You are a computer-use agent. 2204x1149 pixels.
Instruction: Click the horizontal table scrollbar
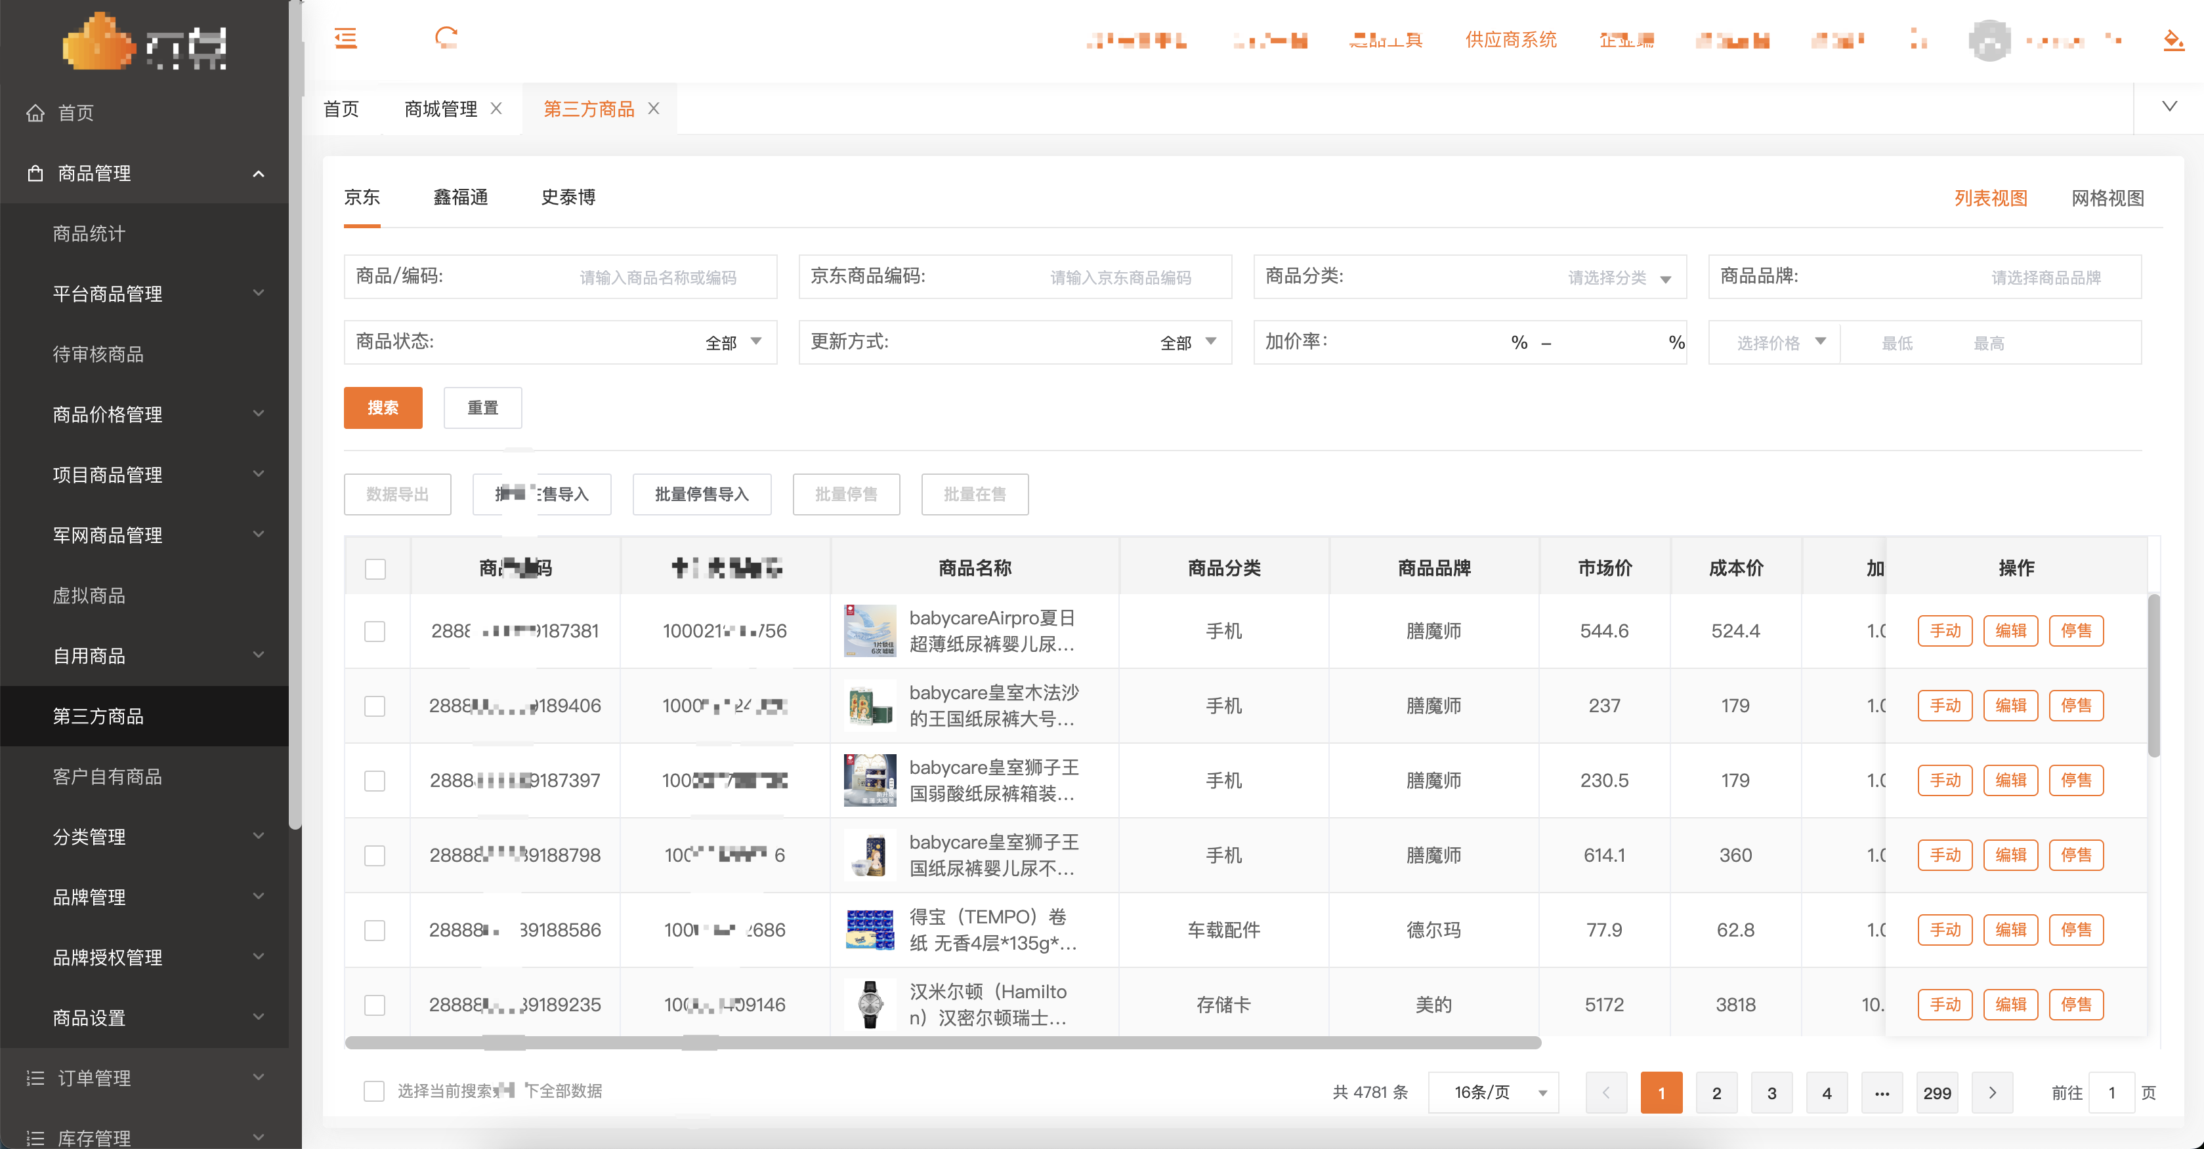pos(942,1043)
